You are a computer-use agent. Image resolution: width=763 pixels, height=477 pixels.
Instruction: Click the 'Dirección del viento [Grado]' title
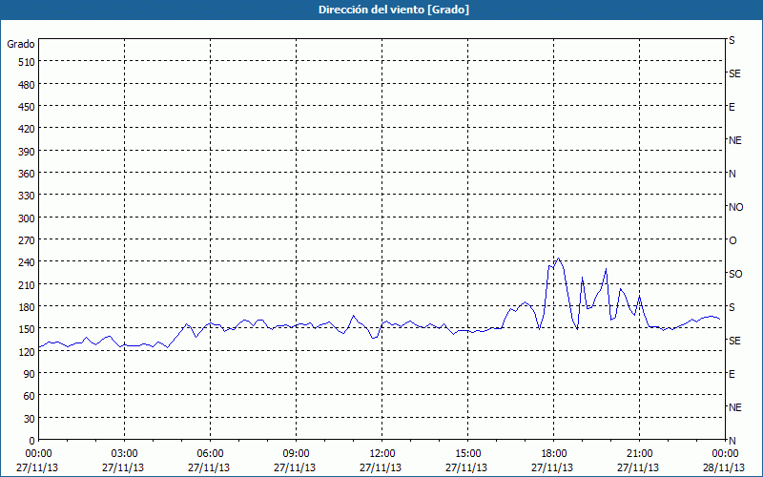pos(394,10)
